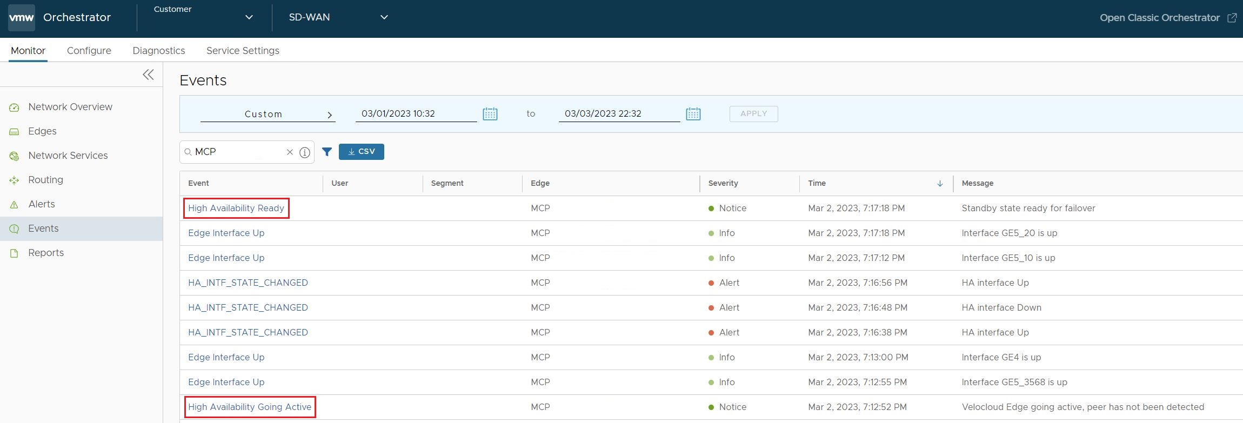Open Edge Interface Up event for GE4
Image resolution: width=1243 pixels, height=423 pixels.
point(226,358)
